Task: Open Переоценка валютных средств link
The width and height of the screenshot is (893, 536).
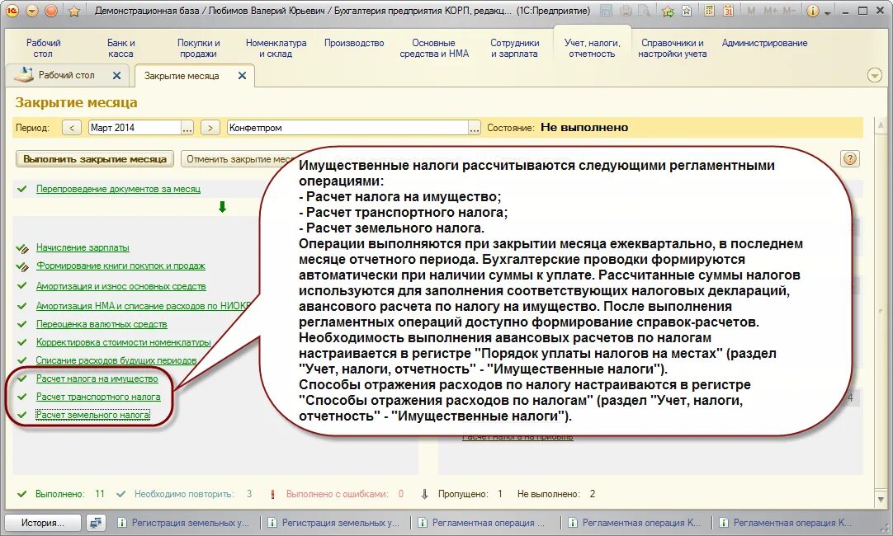Action: pyautogui.click(x=102, y=324)
